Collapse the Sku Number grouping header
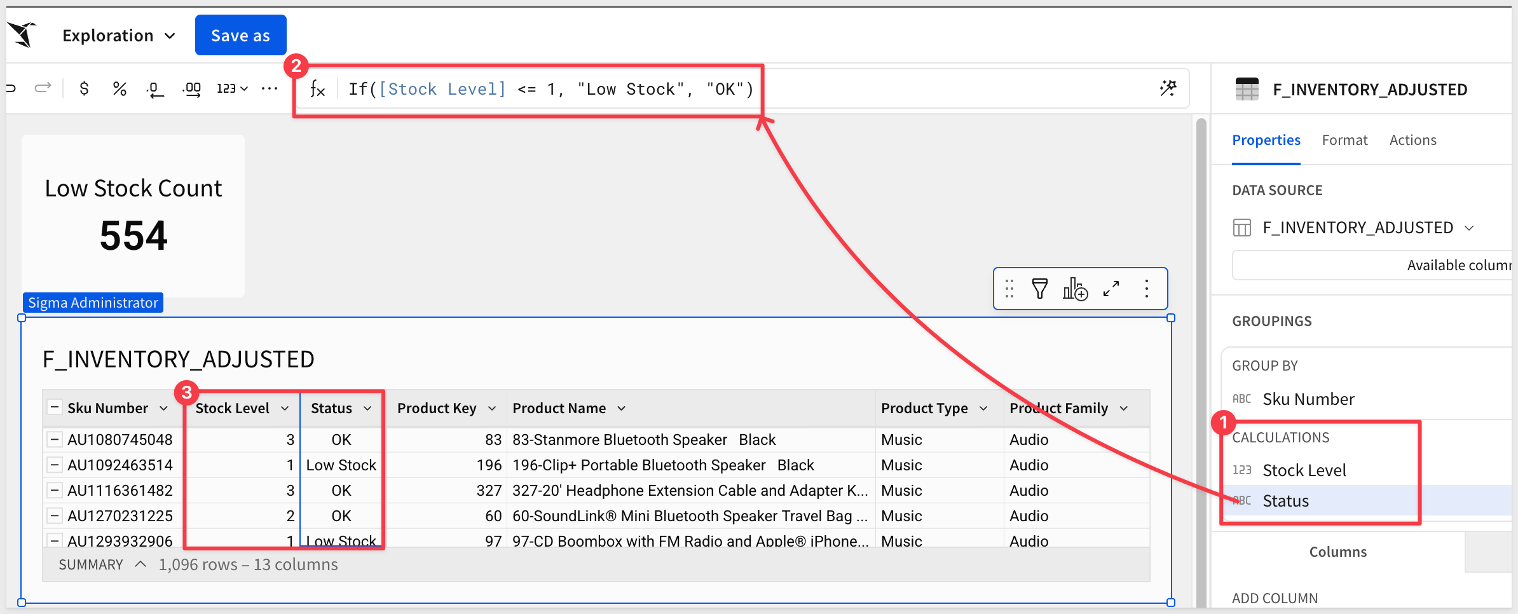Viewport: 1518px width, 614px height. [x=55, y=407]
